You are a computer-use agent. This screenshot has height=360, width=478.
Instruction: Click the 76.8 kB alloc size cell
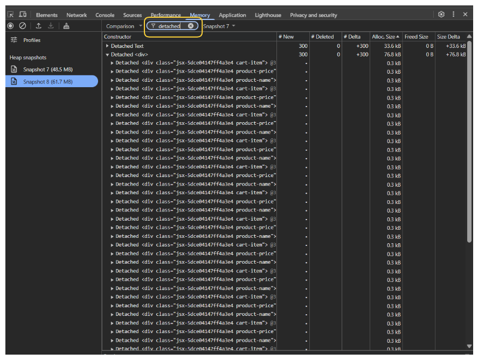click(392, 54)
